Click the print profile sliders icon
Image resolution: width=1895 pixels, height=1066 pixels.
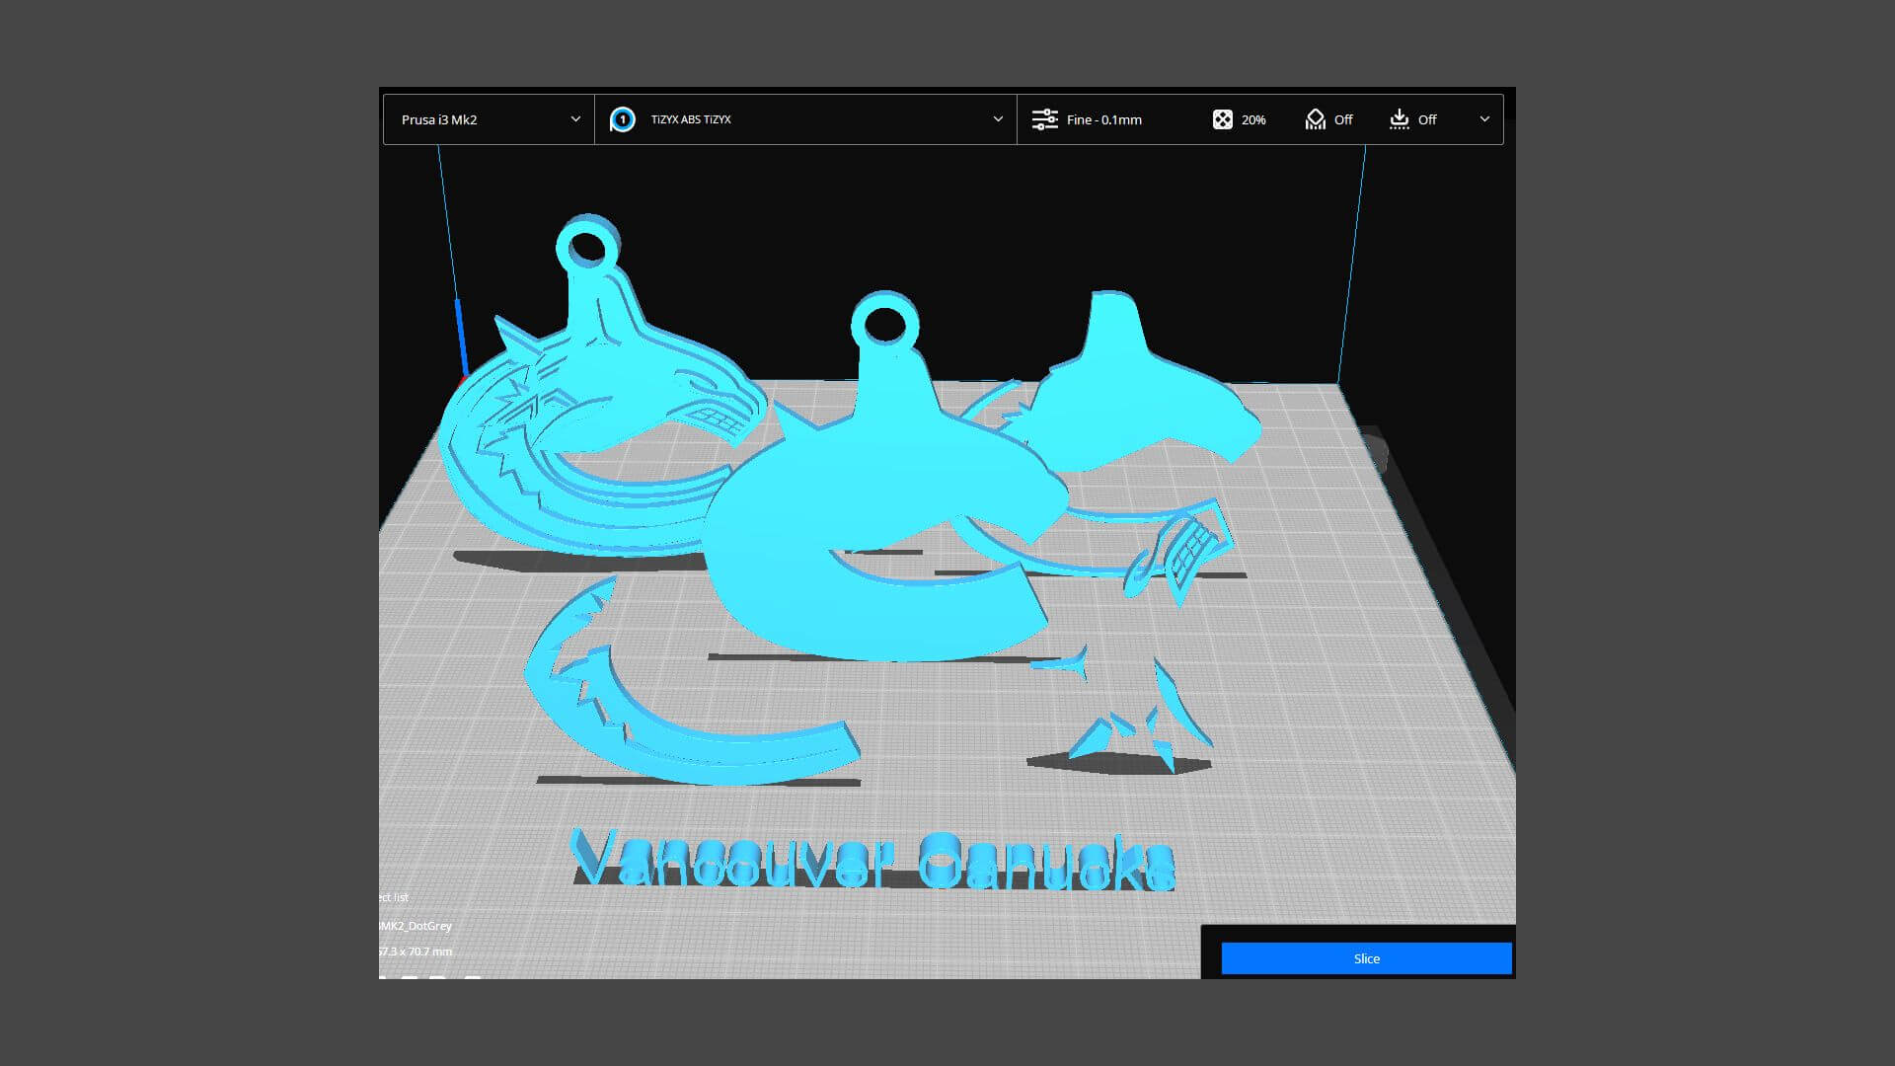[1044, 119]
